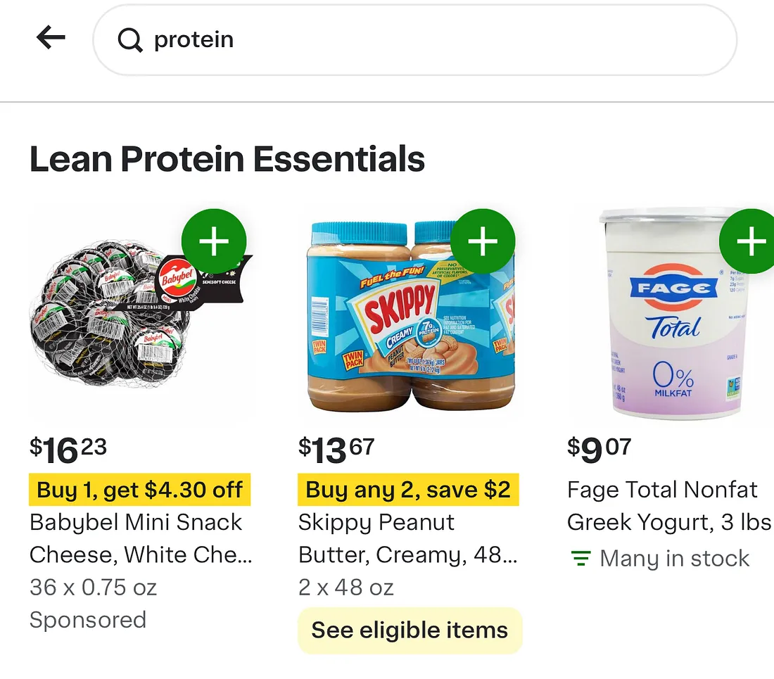The height and width of the screenshot is (679, 774).
Task: Open Skippy Peanut Butter, Creamy title link
Action: click(408, 538)
